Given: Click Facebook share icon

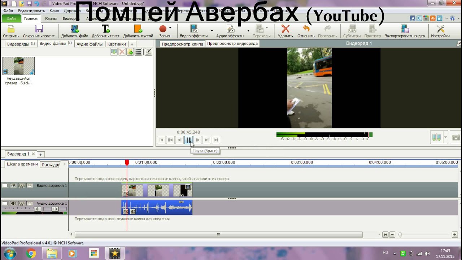Looking at the screenshot, I should 412,18.
